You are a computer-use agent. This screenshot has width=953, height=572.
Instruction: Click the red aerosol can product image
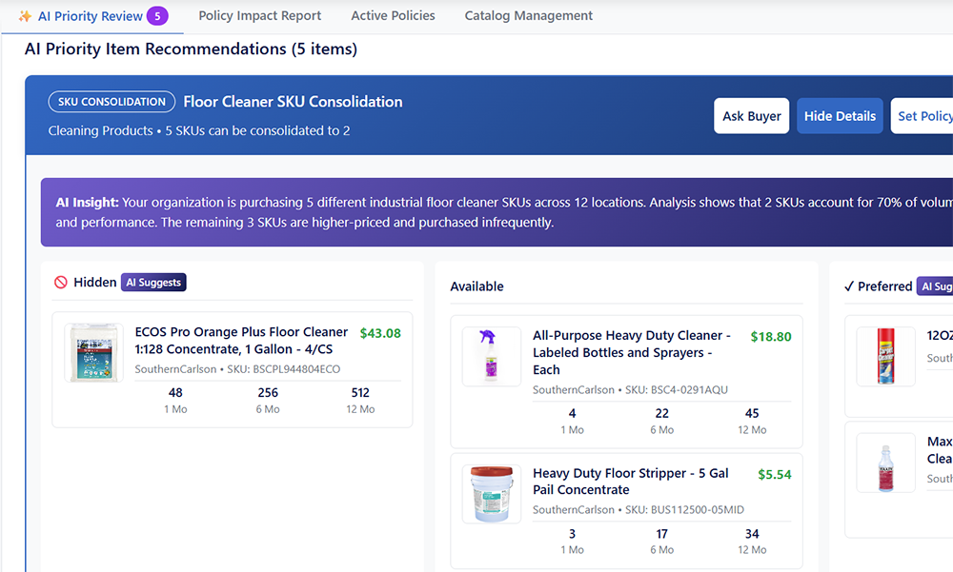click(885, 356)
